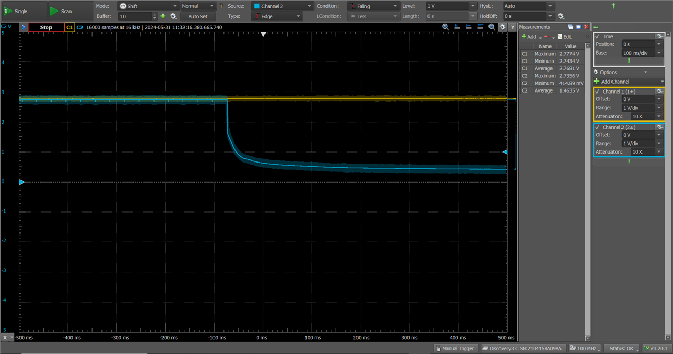Select the C1 channel label above the plot
Screen dimensions: 673x354
pos(69,27)
